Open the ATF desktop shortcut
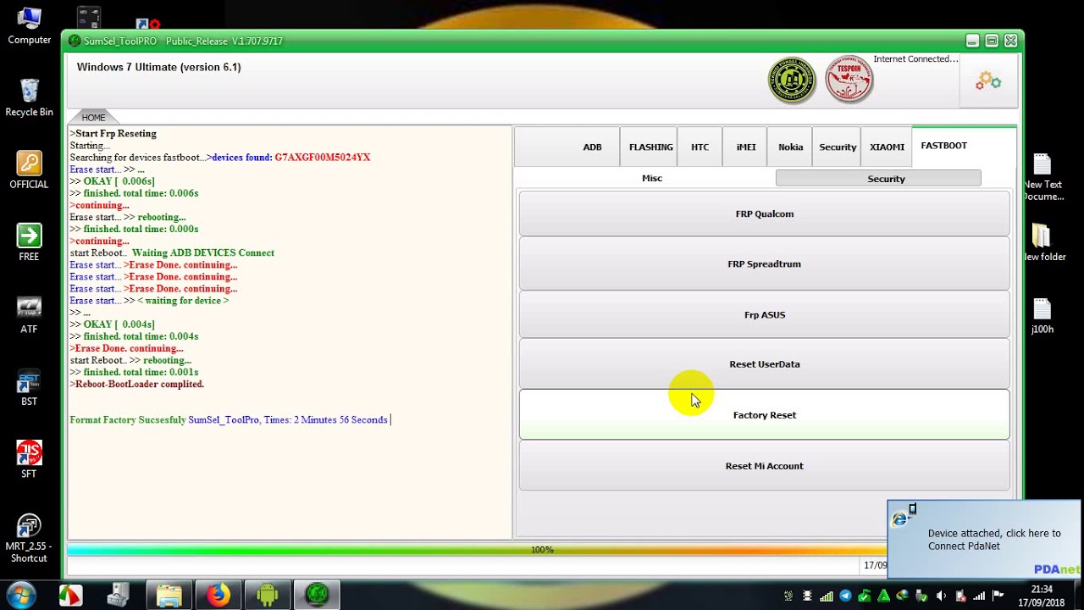1084x610 pixels. [29, 315]
